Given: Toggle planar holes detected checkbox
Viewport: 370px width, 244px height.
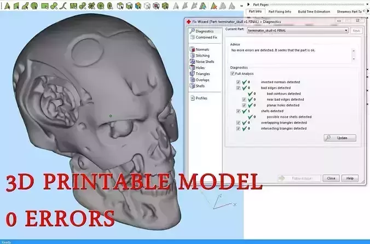Looking at the screenshot, I should click(244, 106).
